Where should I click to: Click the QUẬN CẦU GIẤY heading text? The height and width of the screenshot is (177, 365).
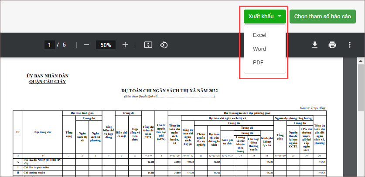[x=47, y=81]
